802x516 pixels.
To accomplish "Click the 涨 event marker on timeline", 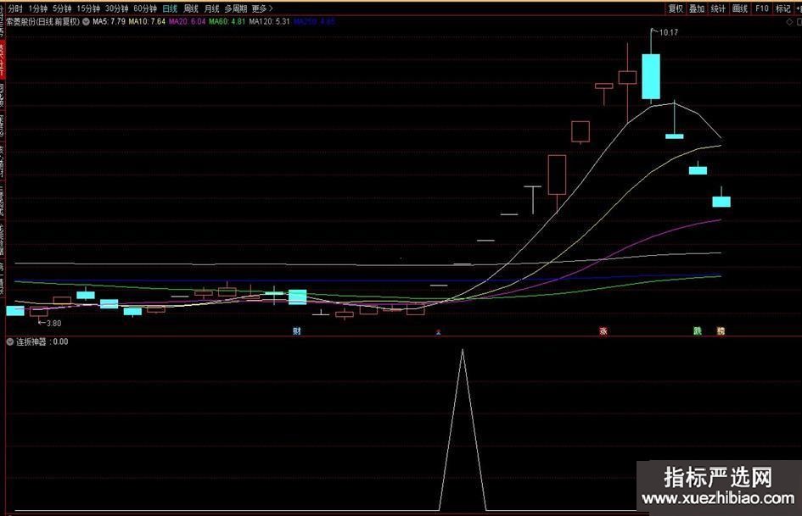I will (x=603, y=331).
